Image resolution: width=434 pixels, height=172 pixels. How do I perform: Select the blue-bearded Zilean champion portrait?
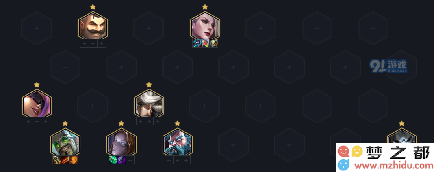[x=178, y=142]
